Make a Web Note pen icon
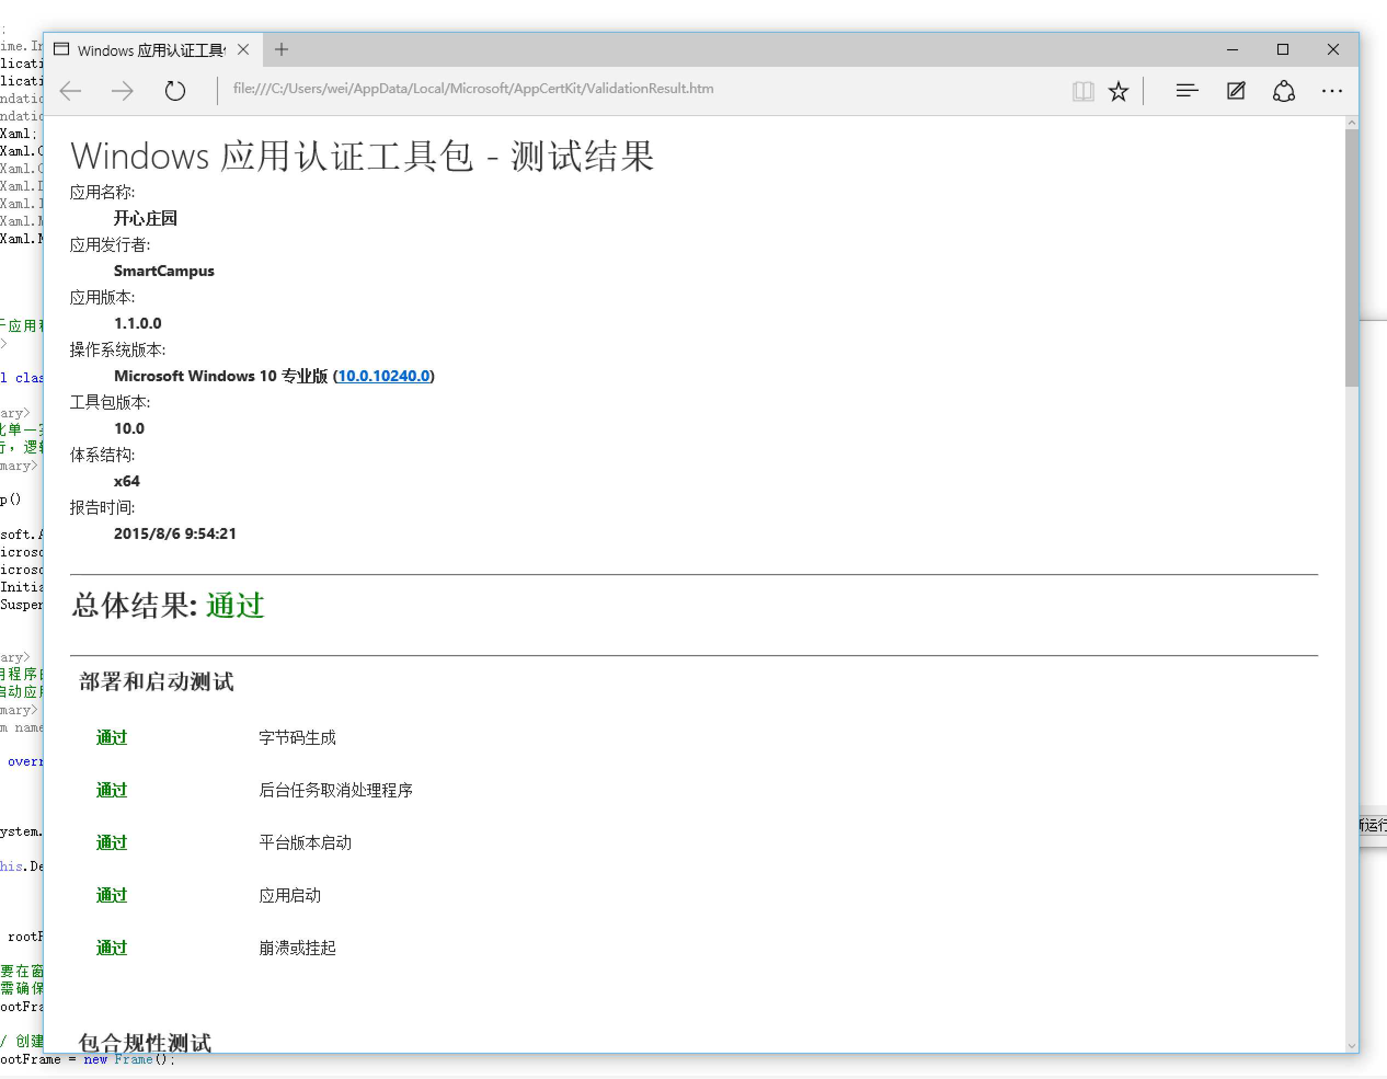 tap(1235, 91)
